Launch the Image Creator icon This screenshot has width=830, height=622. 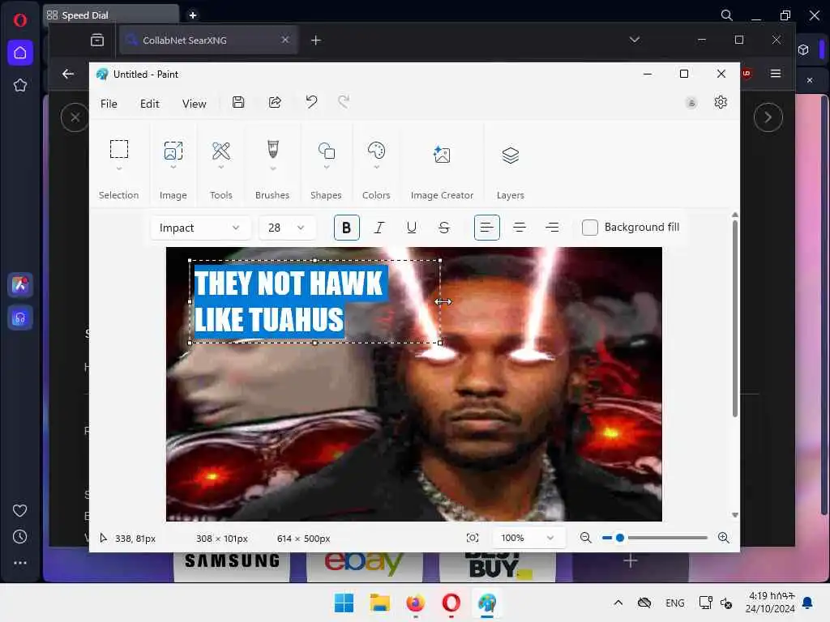[442, 155]
